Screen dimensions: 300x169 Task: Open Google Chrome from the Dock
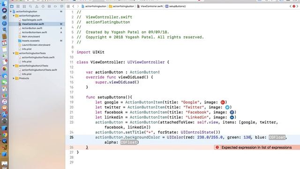(4, 134)
